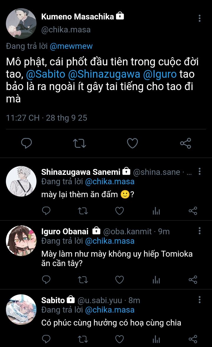Open Kumeno Masachika's profile picture
The image size is (212, 347).
click(21, 24)
